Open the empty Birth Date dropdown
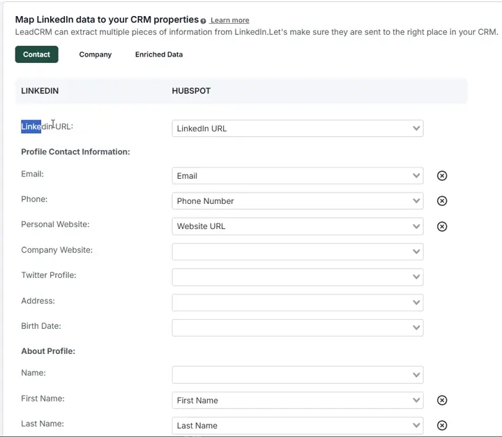 click(x=298, y=327)
